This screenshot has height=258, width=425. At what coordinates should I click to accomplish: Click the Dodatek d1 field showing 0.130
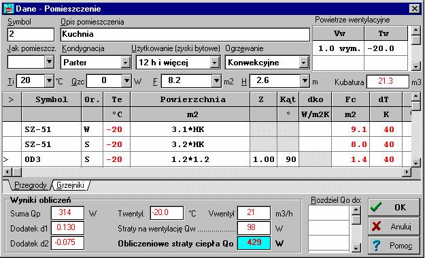click(x=67, y=228)
